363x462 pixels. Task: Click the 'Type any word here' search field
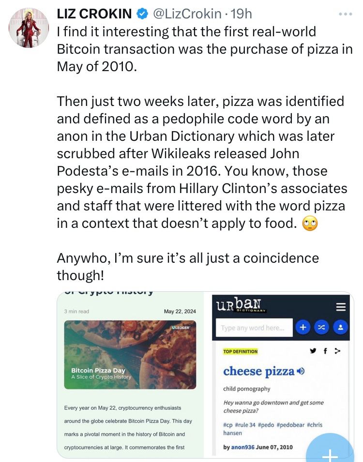click(254, 328)
